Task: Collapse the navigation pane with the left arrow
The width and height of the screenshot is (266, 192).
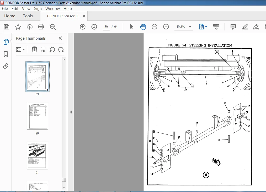Action: coord(71,112)
